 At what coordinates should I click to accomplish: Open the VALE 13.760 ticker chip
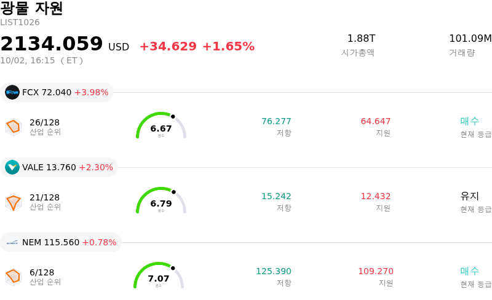coord(59,167)
